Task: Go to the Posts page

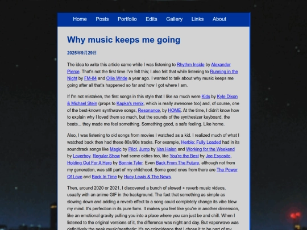Action: pos(102,19)
